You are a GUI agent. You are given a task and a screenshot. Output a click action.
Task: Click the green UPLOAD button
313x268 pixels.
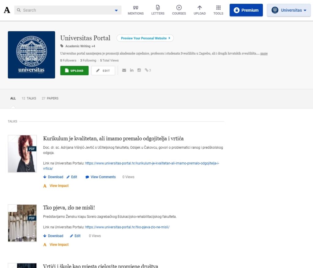point(74,70)
